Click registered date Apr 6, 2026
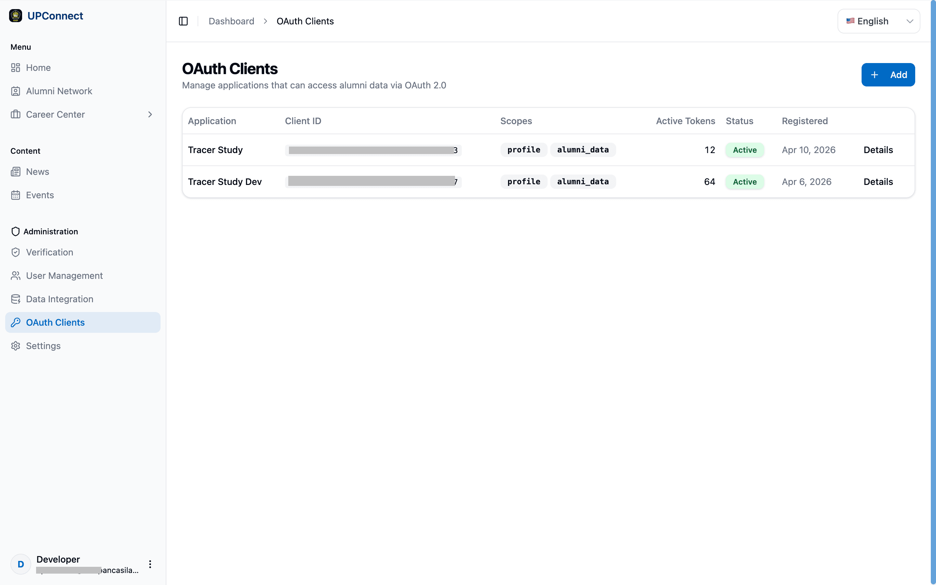The height and width of the screenshot is (585, 936). [806, 182]
